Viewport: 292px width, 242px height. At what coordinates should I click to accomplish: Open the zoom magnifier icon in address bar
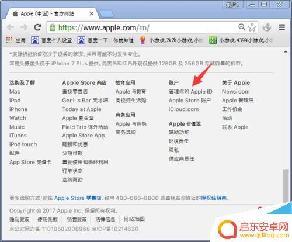[242, 27]
